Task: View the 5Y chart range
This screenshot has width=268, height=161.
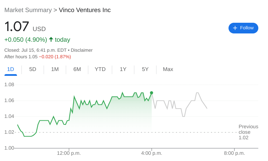Action: [x=145, y=69]
